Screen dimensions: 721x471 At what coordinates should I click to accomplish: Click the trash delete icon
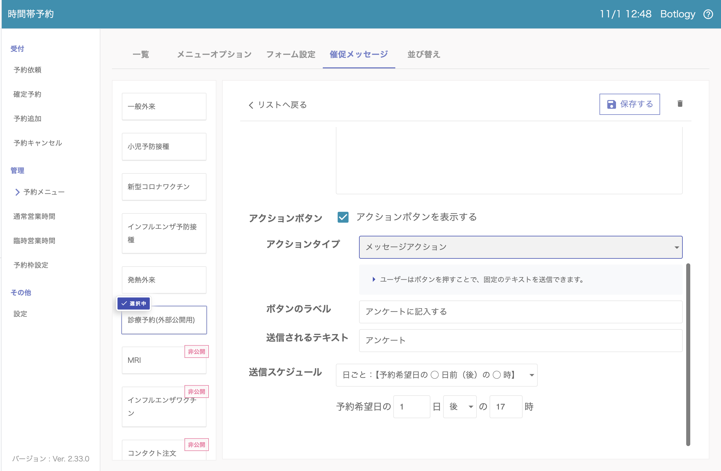click(x=680, y=104)
